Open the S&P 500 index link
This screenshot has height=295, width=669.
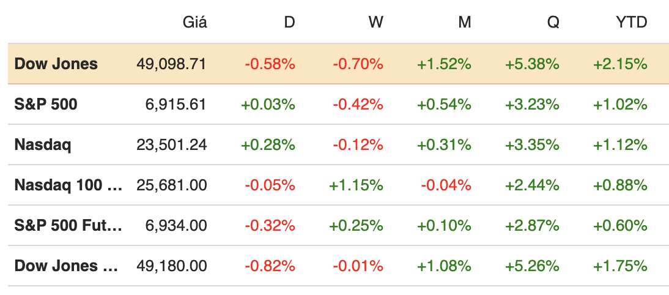coord(46,105)
